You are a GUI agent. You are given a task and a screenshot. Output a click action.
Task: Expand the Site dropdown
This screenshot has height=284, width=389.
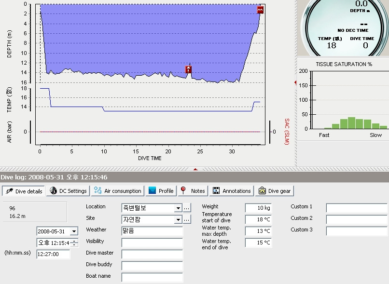tap(178, 219)
